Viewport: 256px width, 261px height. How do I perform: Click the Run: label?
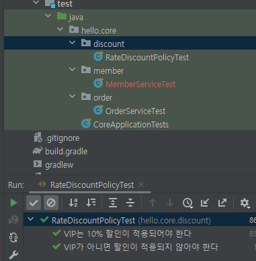tap(16, 185)
